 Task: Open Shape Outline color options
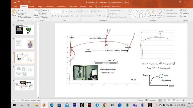[x=170, y=13]
